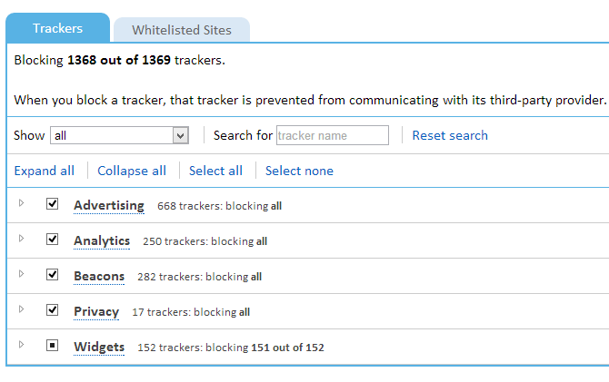Viewport: 609px width, 382px height.
Task: Click the Reset search link
Action: (450, 135)
